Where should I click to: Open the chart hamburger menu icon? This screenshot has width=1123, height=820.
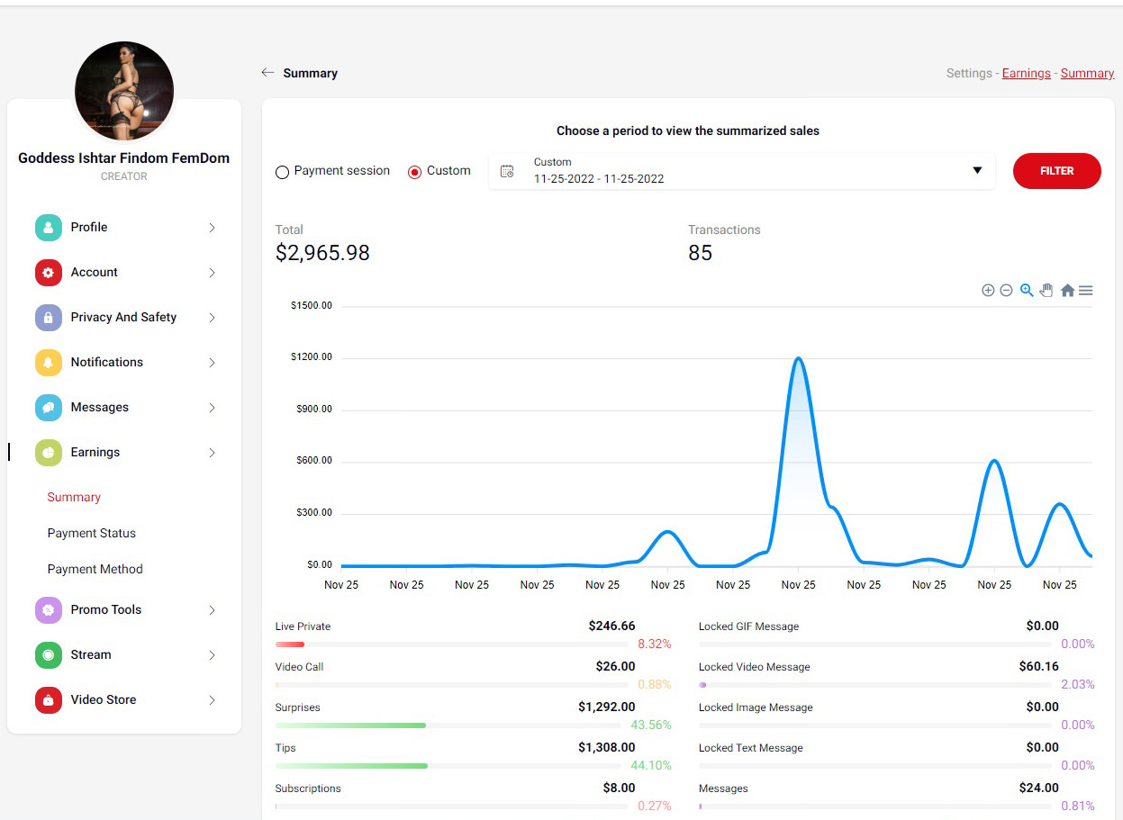pos(1086,291)
